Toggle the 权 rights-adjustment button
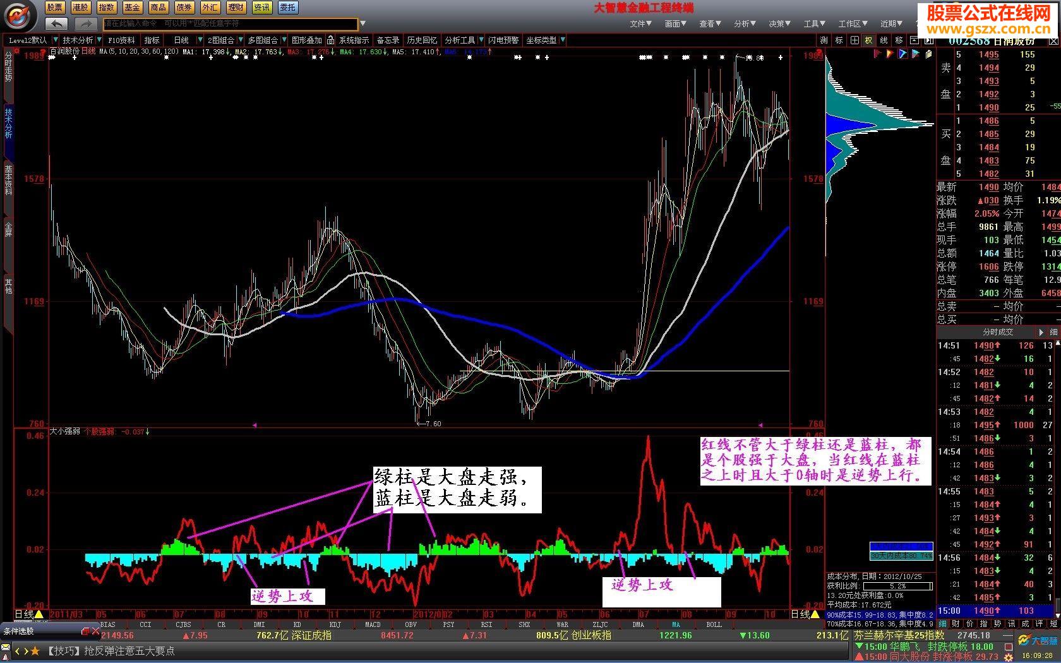1061x663 pixels. pos(869,40)
